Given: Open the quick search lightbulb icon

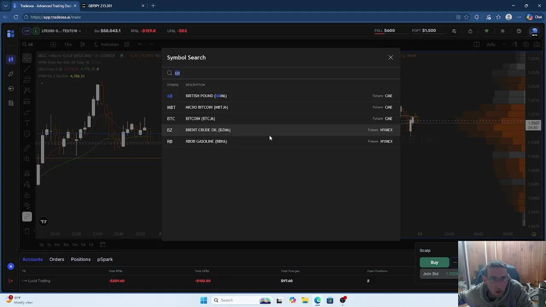Looking at the screenshot, I should 515,44.
